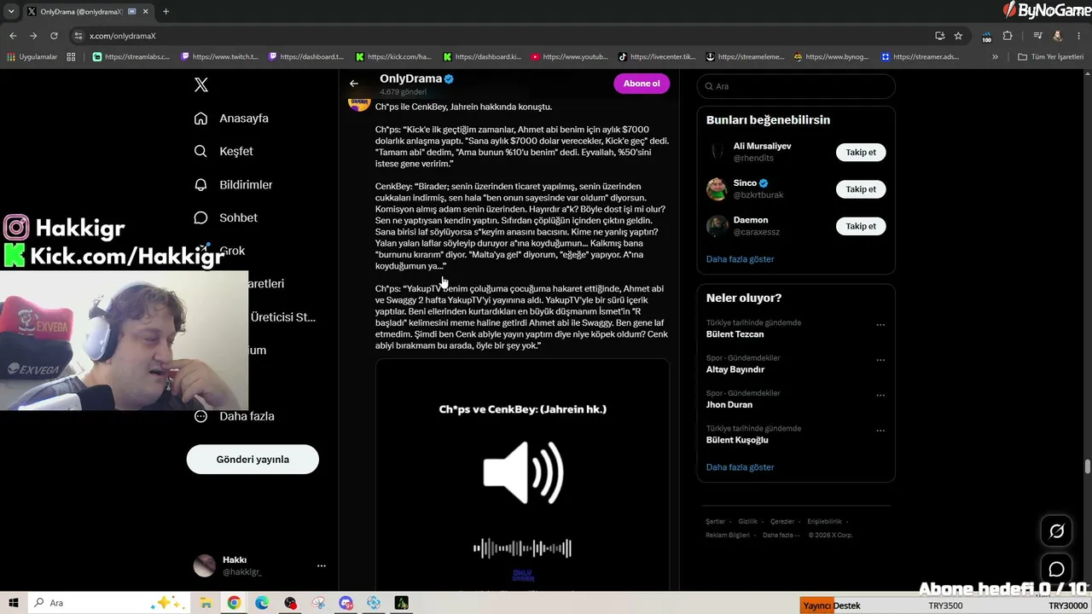This screenshot has height=614, width=1092.
Task: Open Sinco's profile avatar
Action: click(x=717, y=188)
